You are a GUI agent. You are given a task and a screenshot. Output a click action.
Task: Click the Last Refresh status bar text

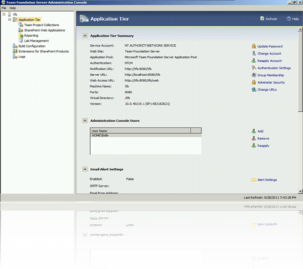click(x=270, y=198)
